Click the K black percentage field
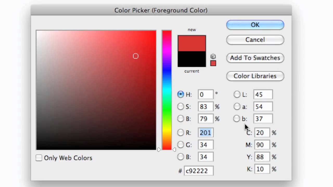This screenshot has width=333, height=187. 262,169
